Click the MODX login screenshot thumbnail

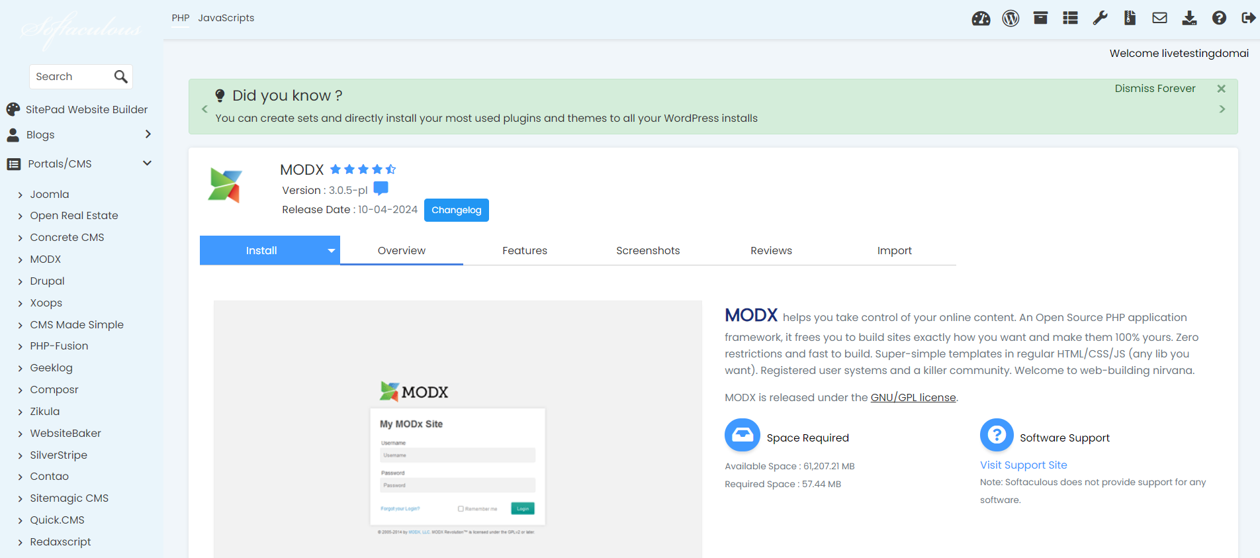point(457,429)
